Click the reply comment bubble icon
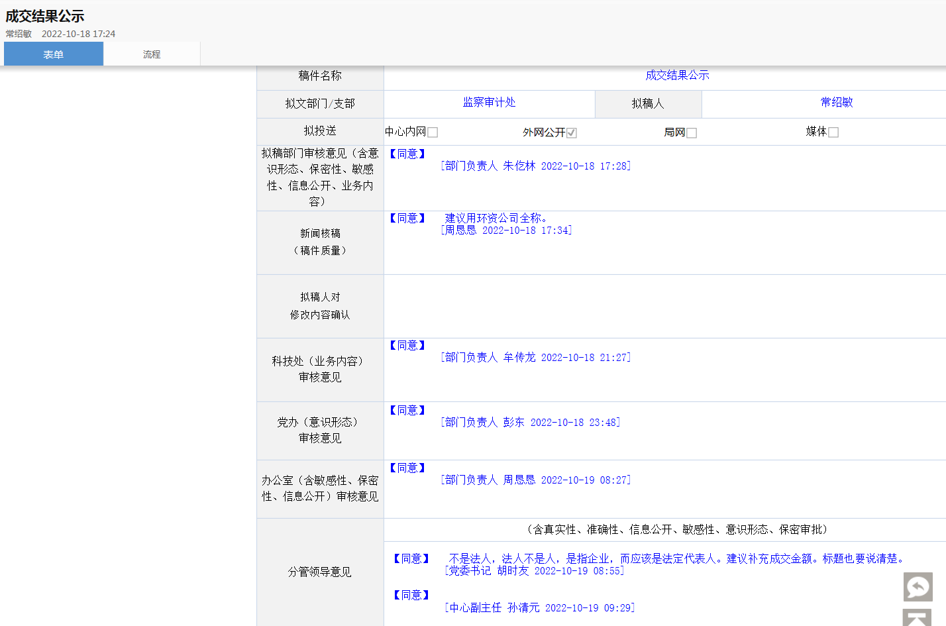 pyautogui.click(x=918, y=586)
